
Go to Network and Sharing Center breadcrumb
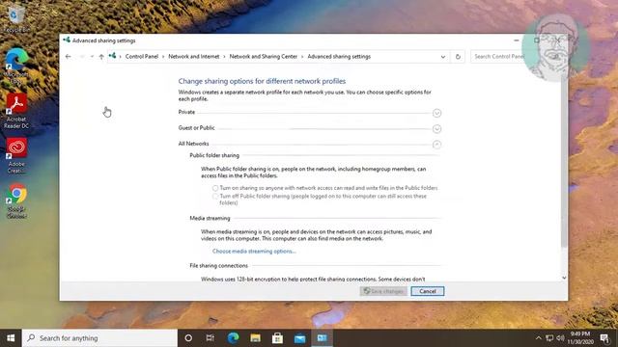(x=264, y=57)
